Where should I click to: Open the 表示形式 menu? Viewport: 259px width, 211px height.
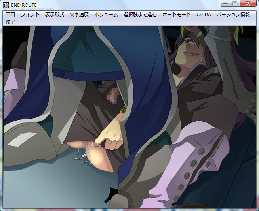(x=55, y=15)
